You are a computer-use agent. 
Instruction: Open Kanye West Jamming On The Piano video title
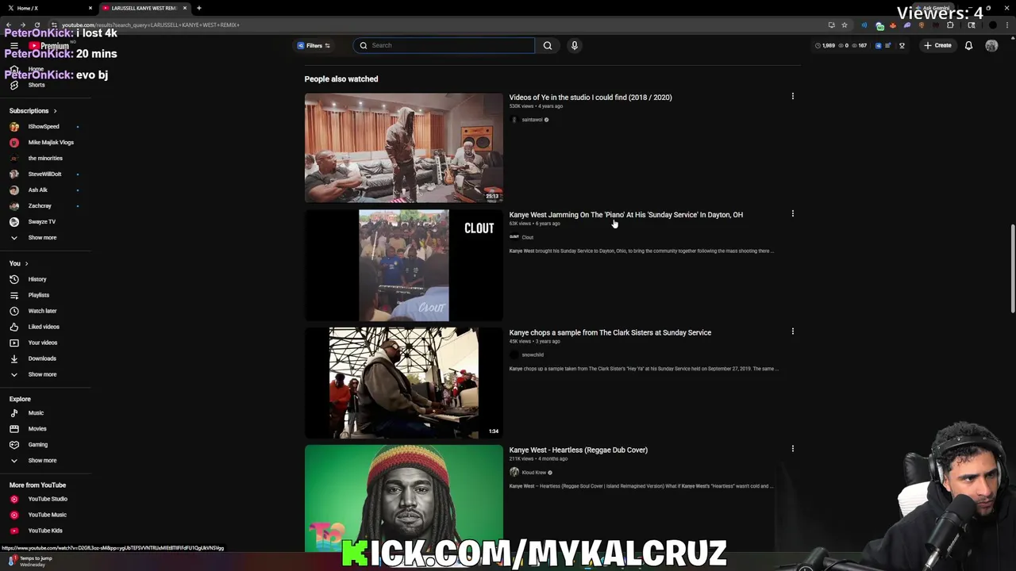pyautogui.click(x=625, y=215)
